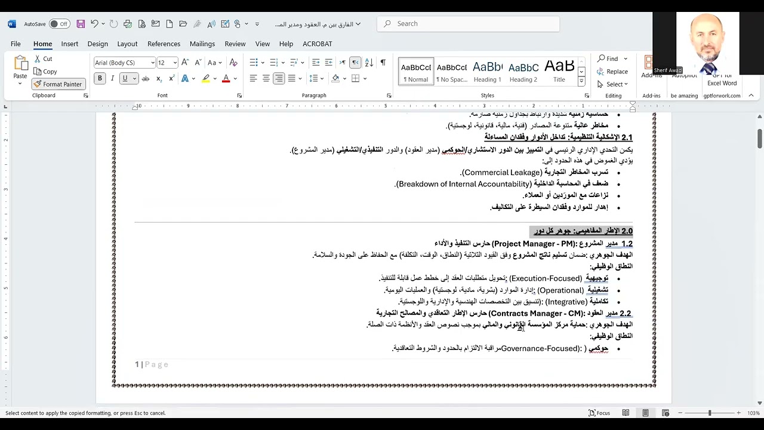The image size is (764, 430).
Task: Toggle Show/Hide paragraph marks
Action: click(383, 63)
